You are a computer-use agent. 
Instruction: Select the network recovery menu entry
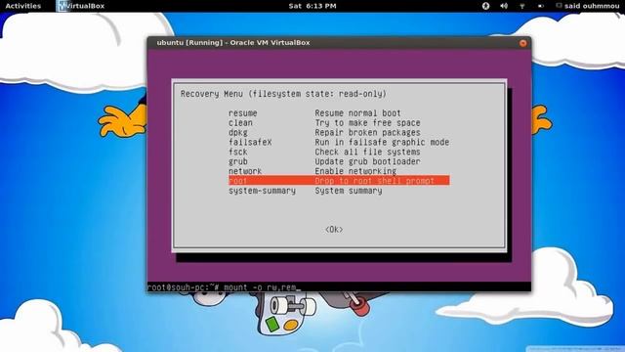click(245, 171)
